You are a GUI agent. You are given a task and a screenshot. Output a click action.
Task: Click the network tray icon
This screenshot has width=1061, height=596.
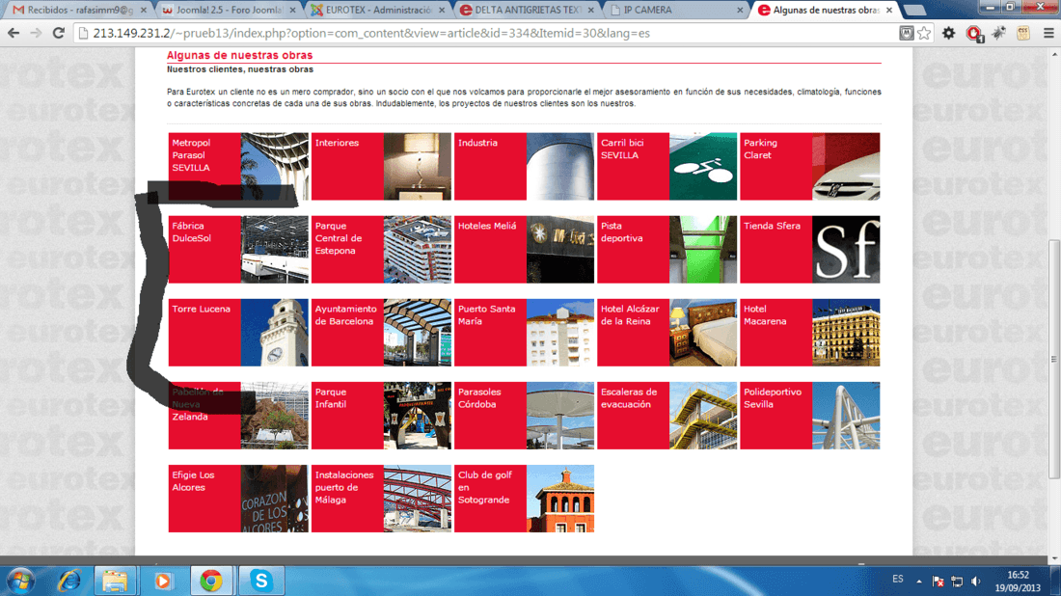click(x=957, y=582)
